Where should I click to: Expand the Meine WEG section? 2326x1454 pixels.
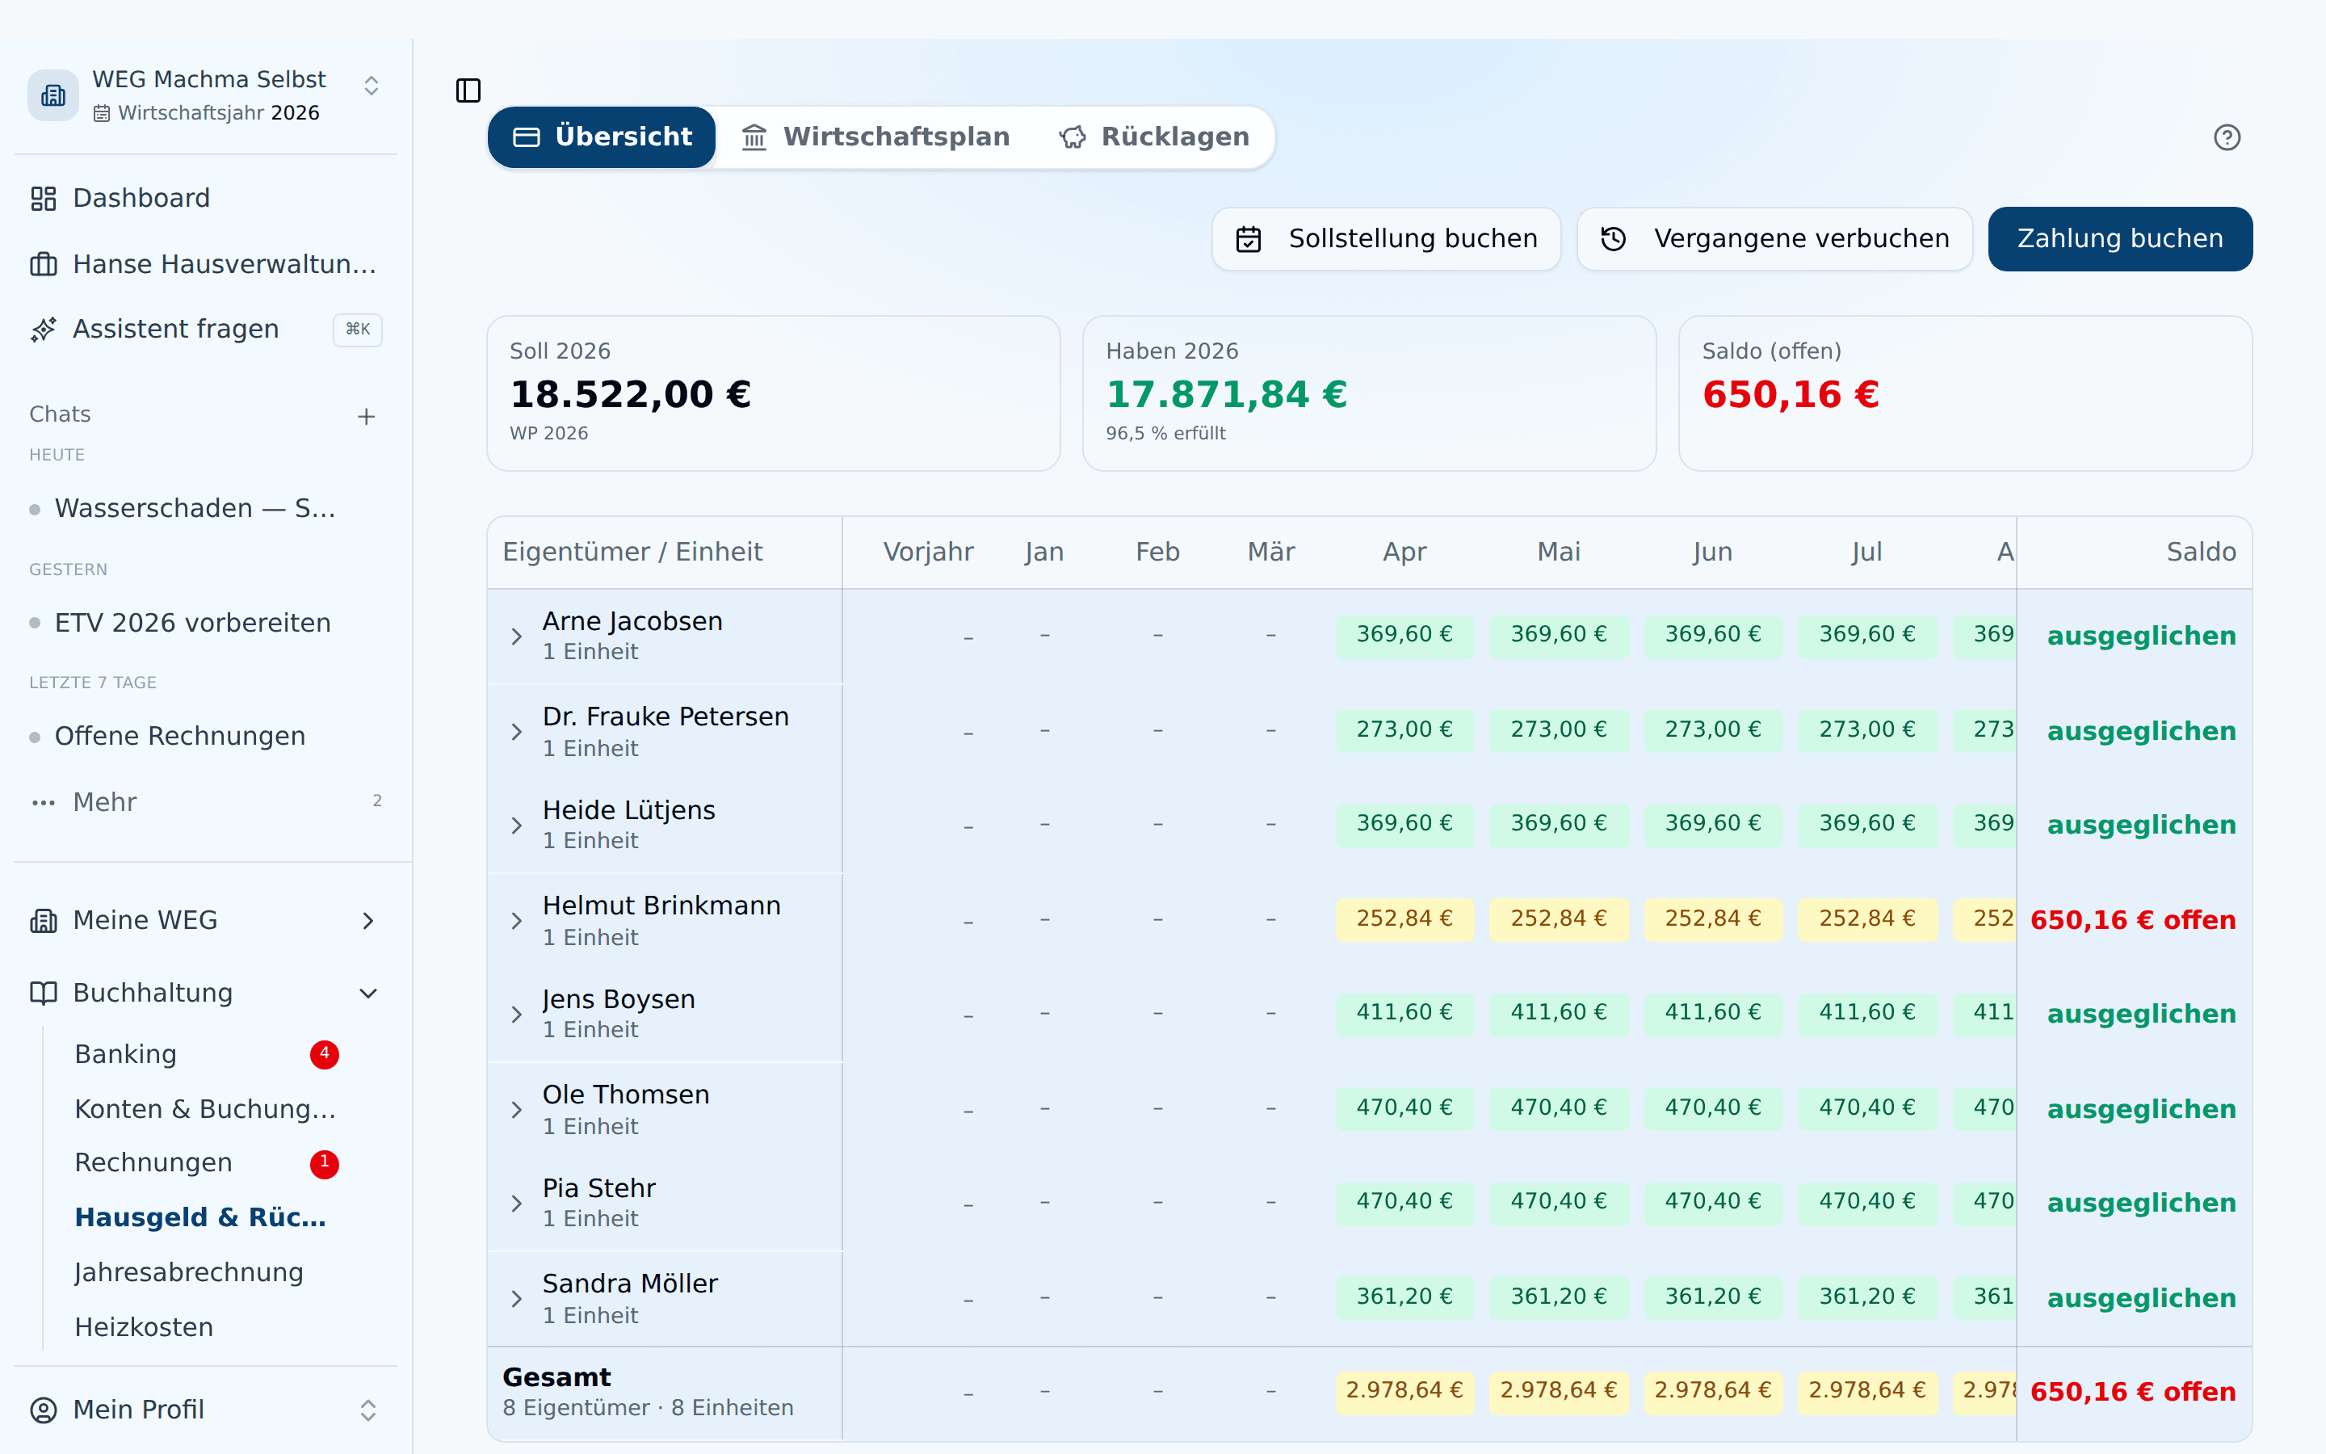(x=368, y=920)
